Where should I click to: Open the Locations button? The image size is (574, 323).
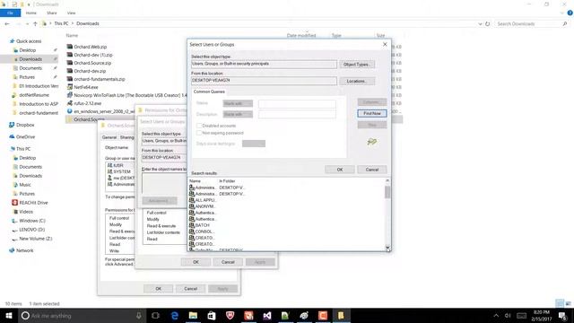(357, 81)
